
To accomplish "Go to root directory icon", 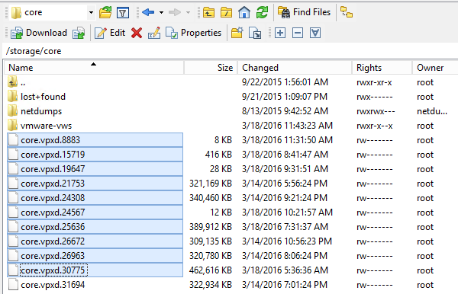I will (x=227, y=12).
